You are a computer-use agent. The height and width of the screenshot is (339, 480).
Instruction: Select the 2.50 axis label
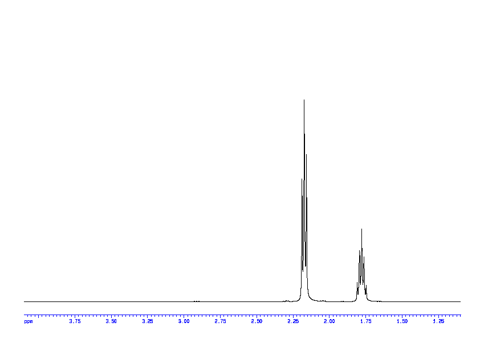click(257, 321)
